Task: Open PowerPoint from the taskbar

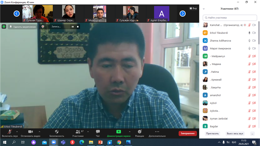Action: coord(100,142)
